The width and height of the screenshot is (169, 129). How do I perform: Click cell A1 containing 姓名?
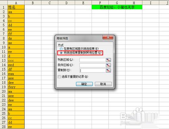16,7
